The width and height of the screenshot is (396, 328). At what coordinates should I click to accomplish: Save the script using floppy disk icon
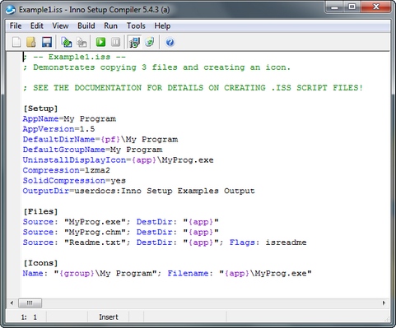[47, 42]
